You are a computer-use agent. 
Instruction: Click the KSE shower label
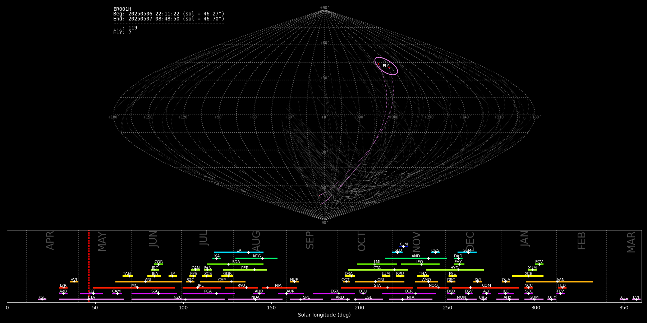tap(42, 297)
